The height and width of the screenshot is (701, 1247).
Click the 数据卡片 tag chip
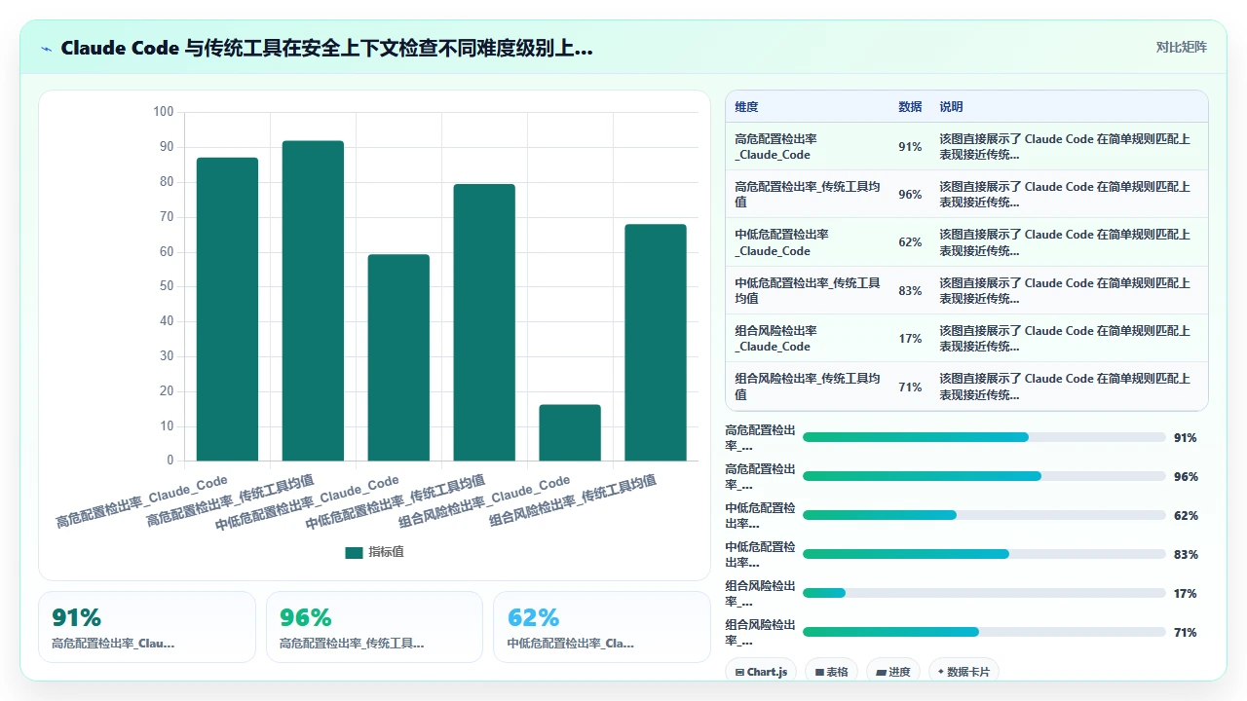point(964,672)
